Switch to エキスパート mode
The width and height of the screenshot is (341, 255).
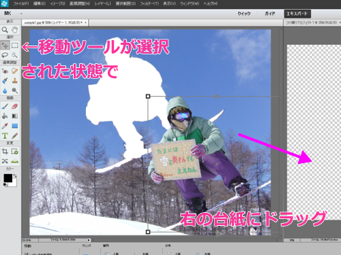[x=297, y=14]
